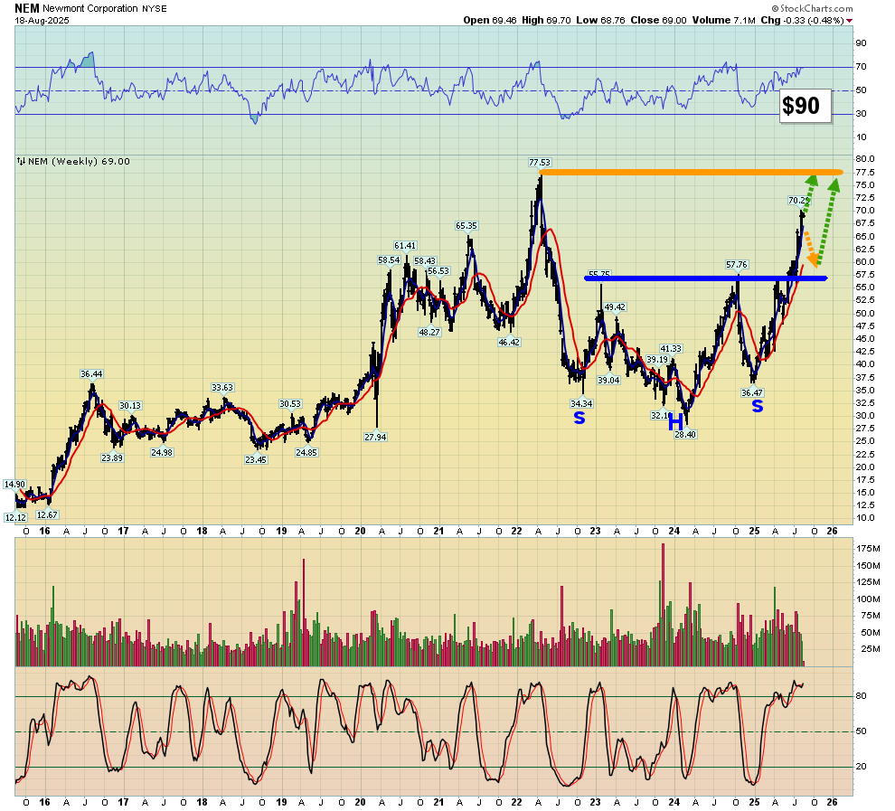Click the 57.76 price label
895x811 pixels.
[738, 264]
